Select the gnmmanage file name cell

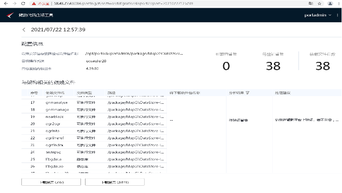[x=57, y=110]
